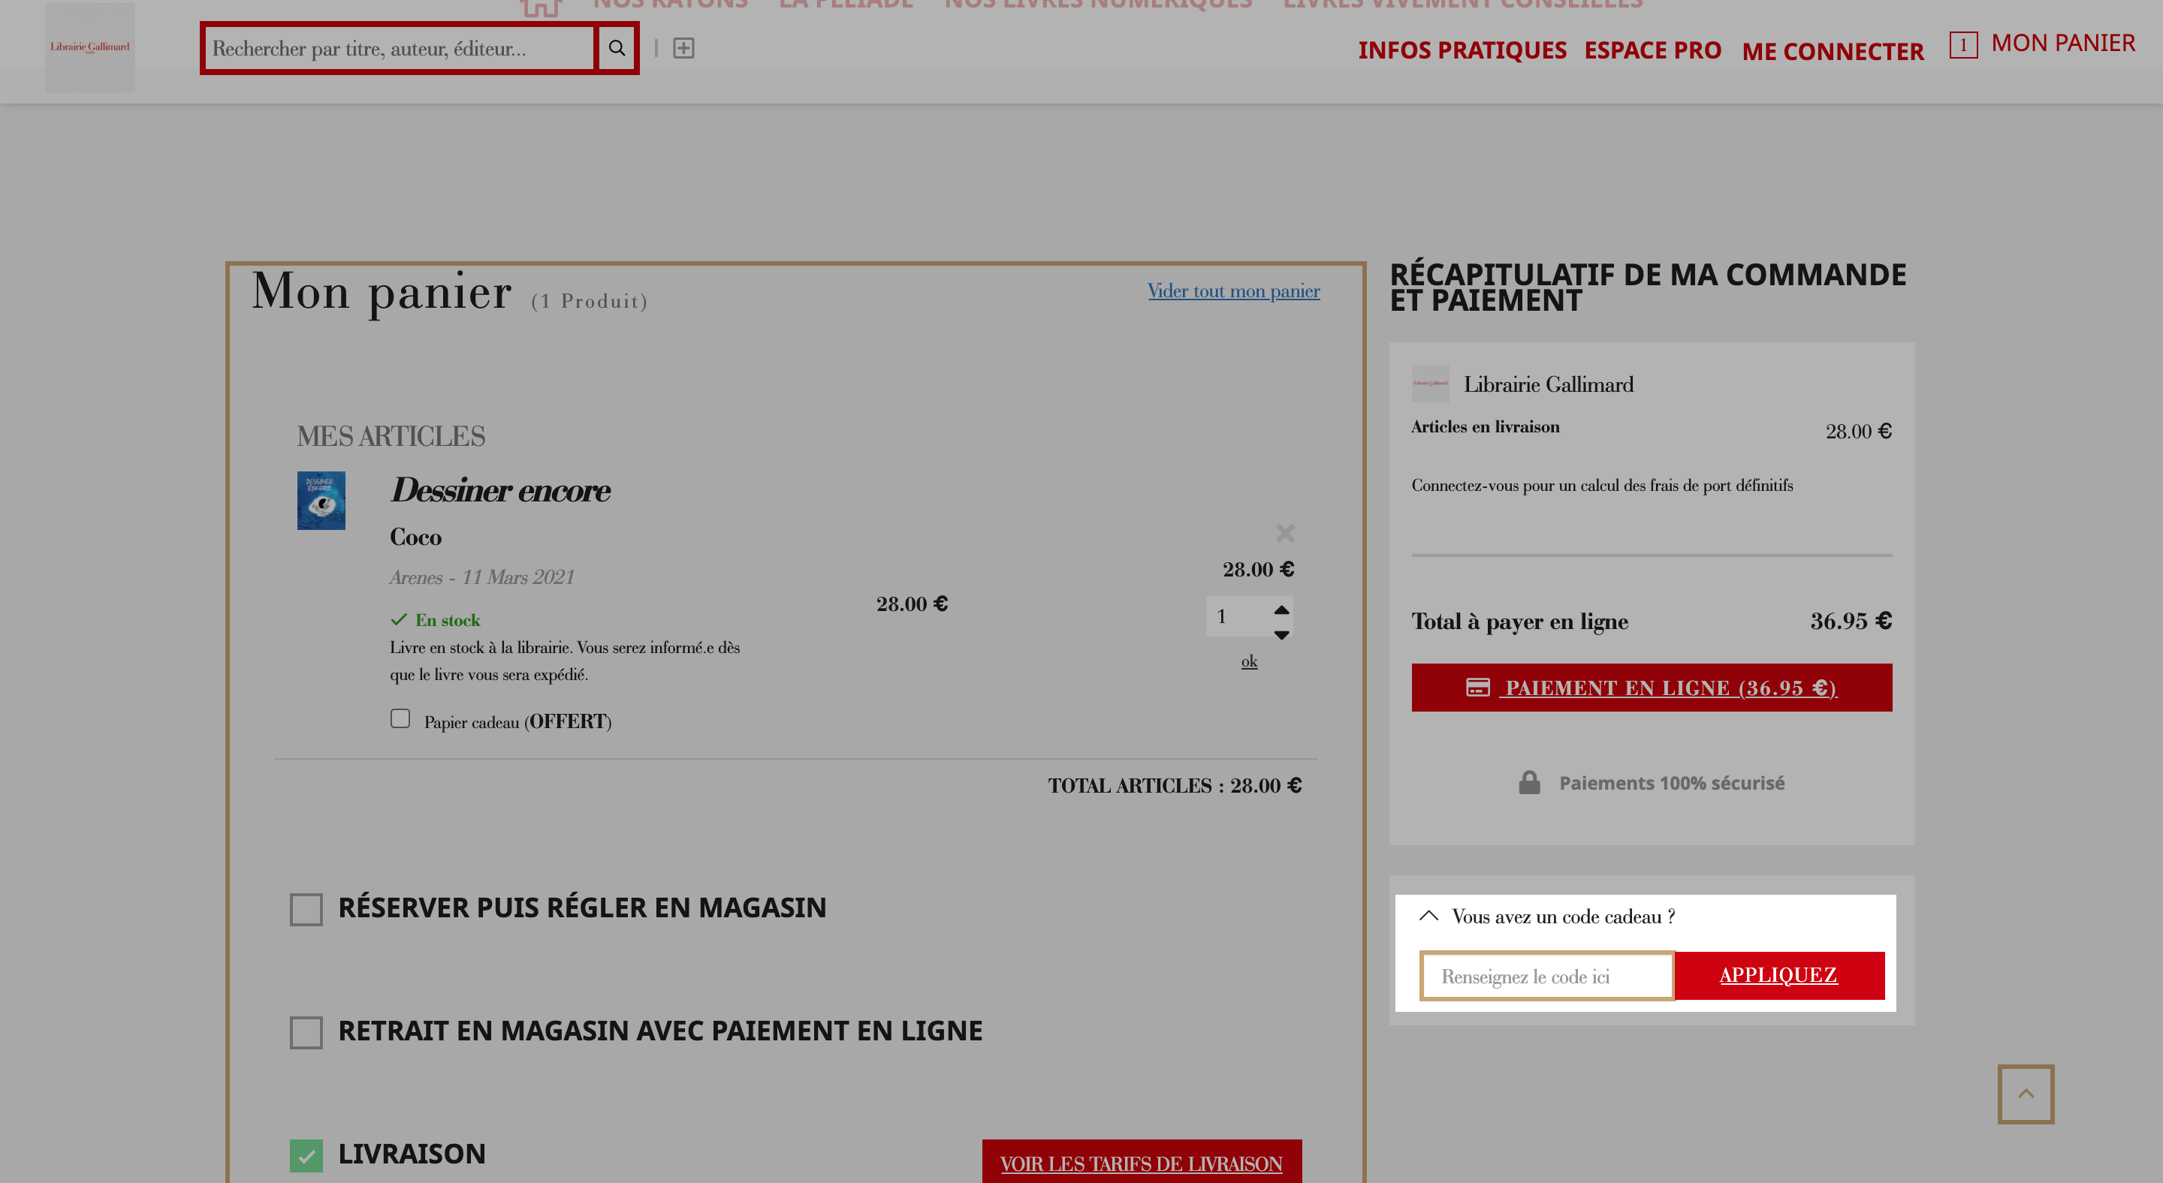The width and height of the screenshot is (2163, 1183).
Task: Click the Dessiner encore book cover
Action: click(321, 500)
